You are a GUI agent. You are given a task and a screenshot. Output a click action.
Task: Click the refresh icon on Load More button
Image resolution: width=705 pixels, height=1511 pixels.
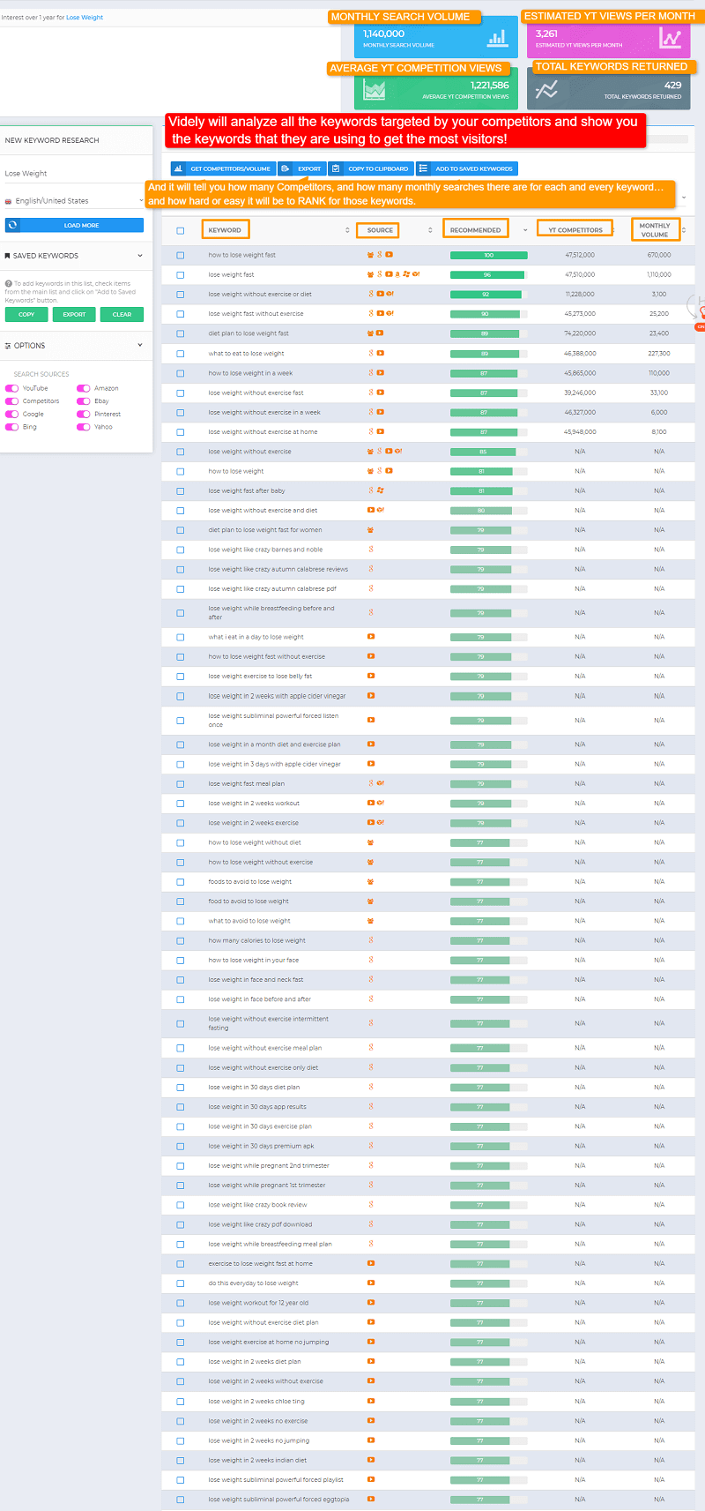[12, 225]
